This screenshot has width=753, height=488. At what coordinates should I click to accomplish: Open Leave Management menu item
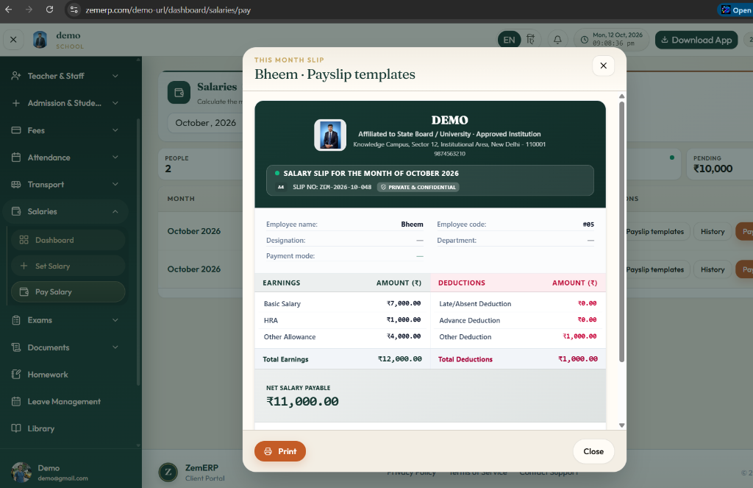pos(65,401)
